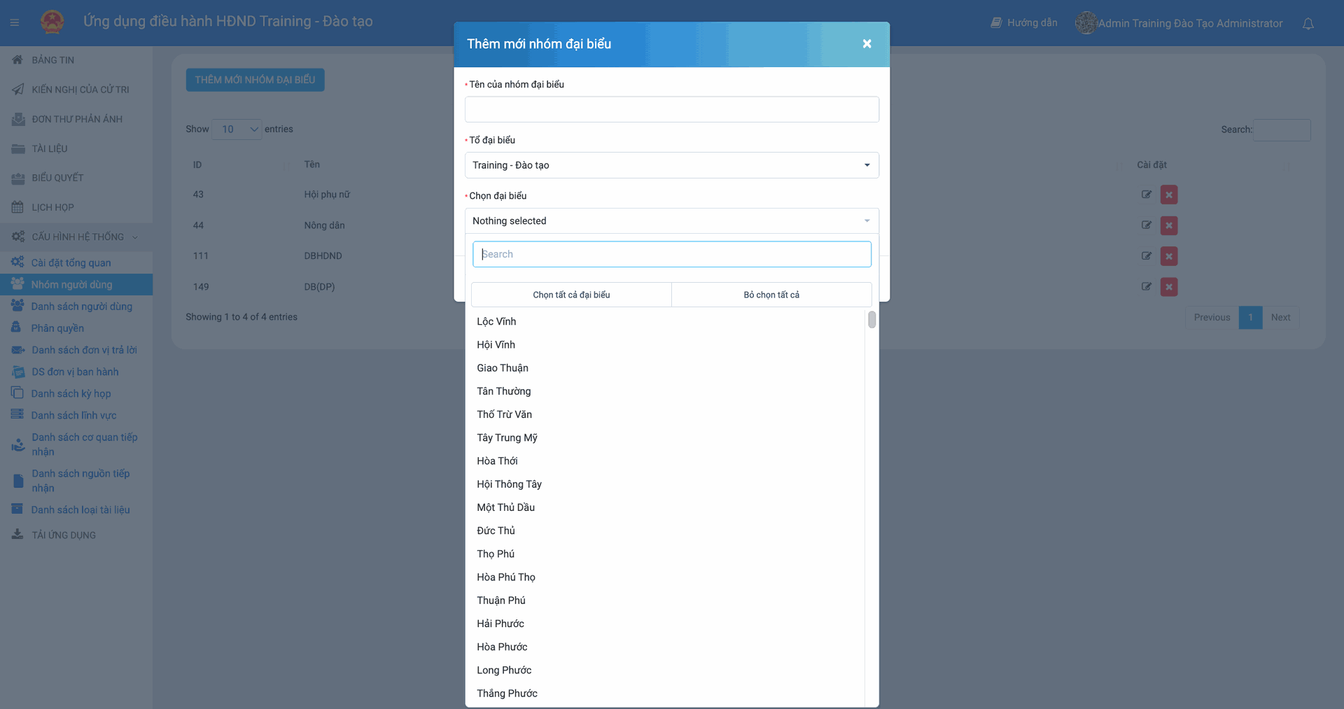Go to Phân quyền in sidebar

pyautogui.click(x=57, y=328)
